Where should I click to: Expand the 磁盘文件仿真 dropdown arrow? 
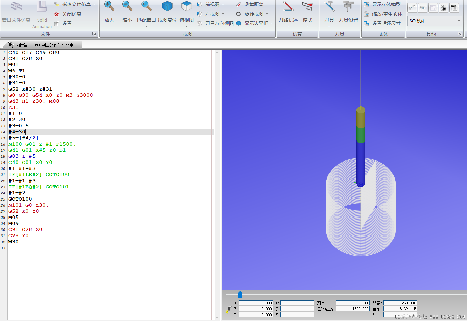click(x=94, y=4)
